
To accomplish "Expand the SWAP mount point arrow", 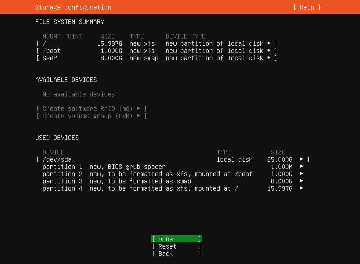I will tap(269, 58).
